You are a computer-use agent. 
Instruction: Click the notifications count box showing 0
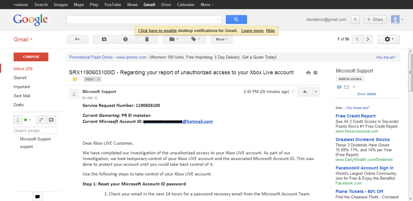355,19
